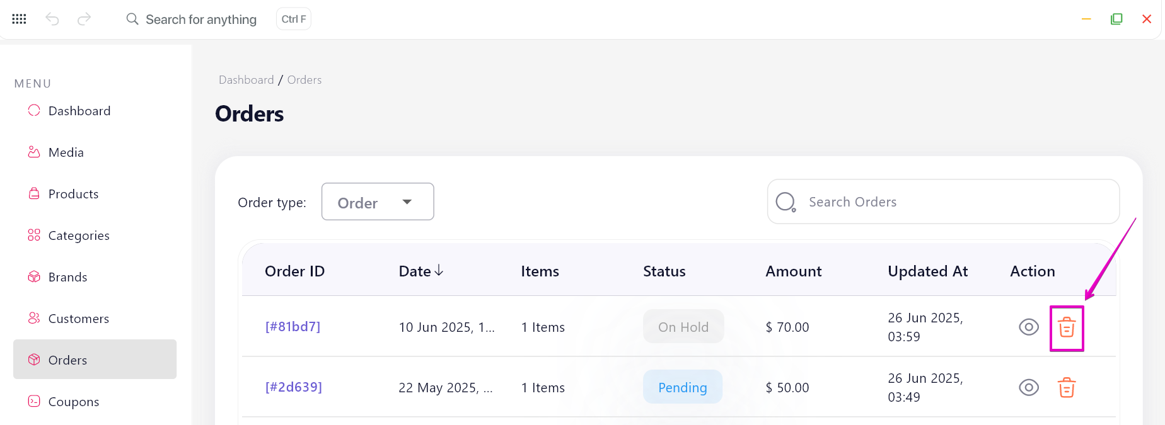Open the Order type dropdown
The image size is (1165, 425).
pyautogui.click(x=378, y=201)
